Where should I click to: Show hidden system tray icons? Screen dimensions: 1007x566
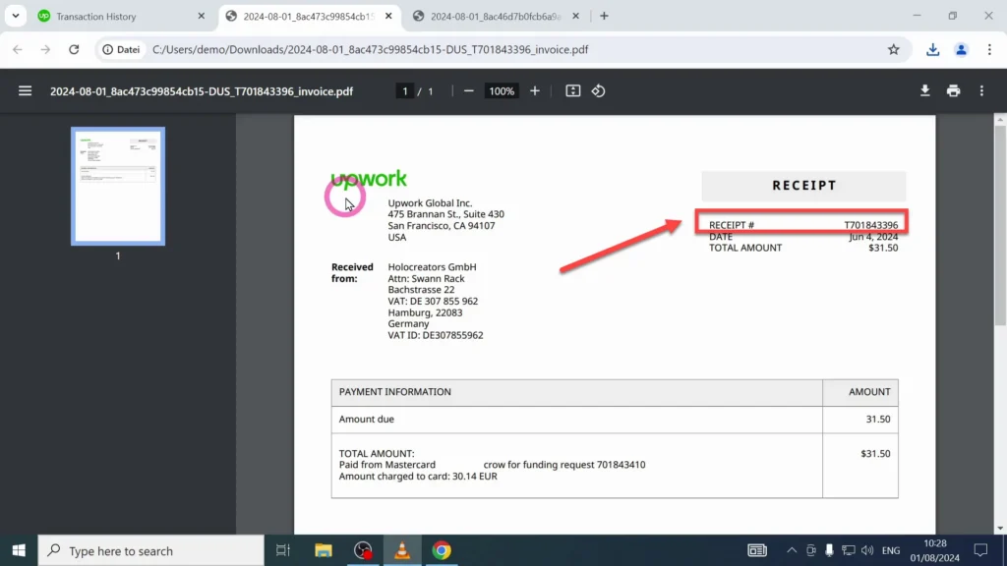coord(792,550)
